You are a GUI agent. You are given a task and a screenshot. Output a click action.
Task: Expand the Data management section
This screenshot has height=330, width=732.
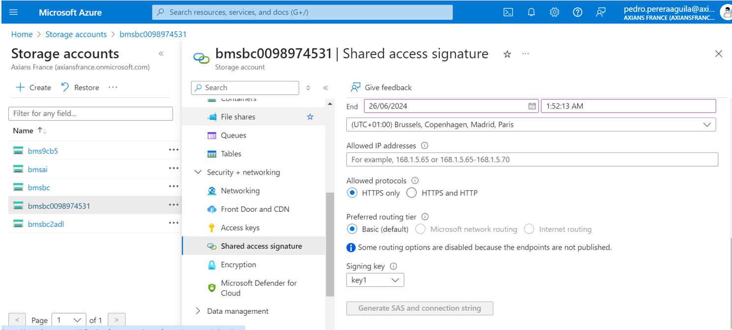coord(198,311)
